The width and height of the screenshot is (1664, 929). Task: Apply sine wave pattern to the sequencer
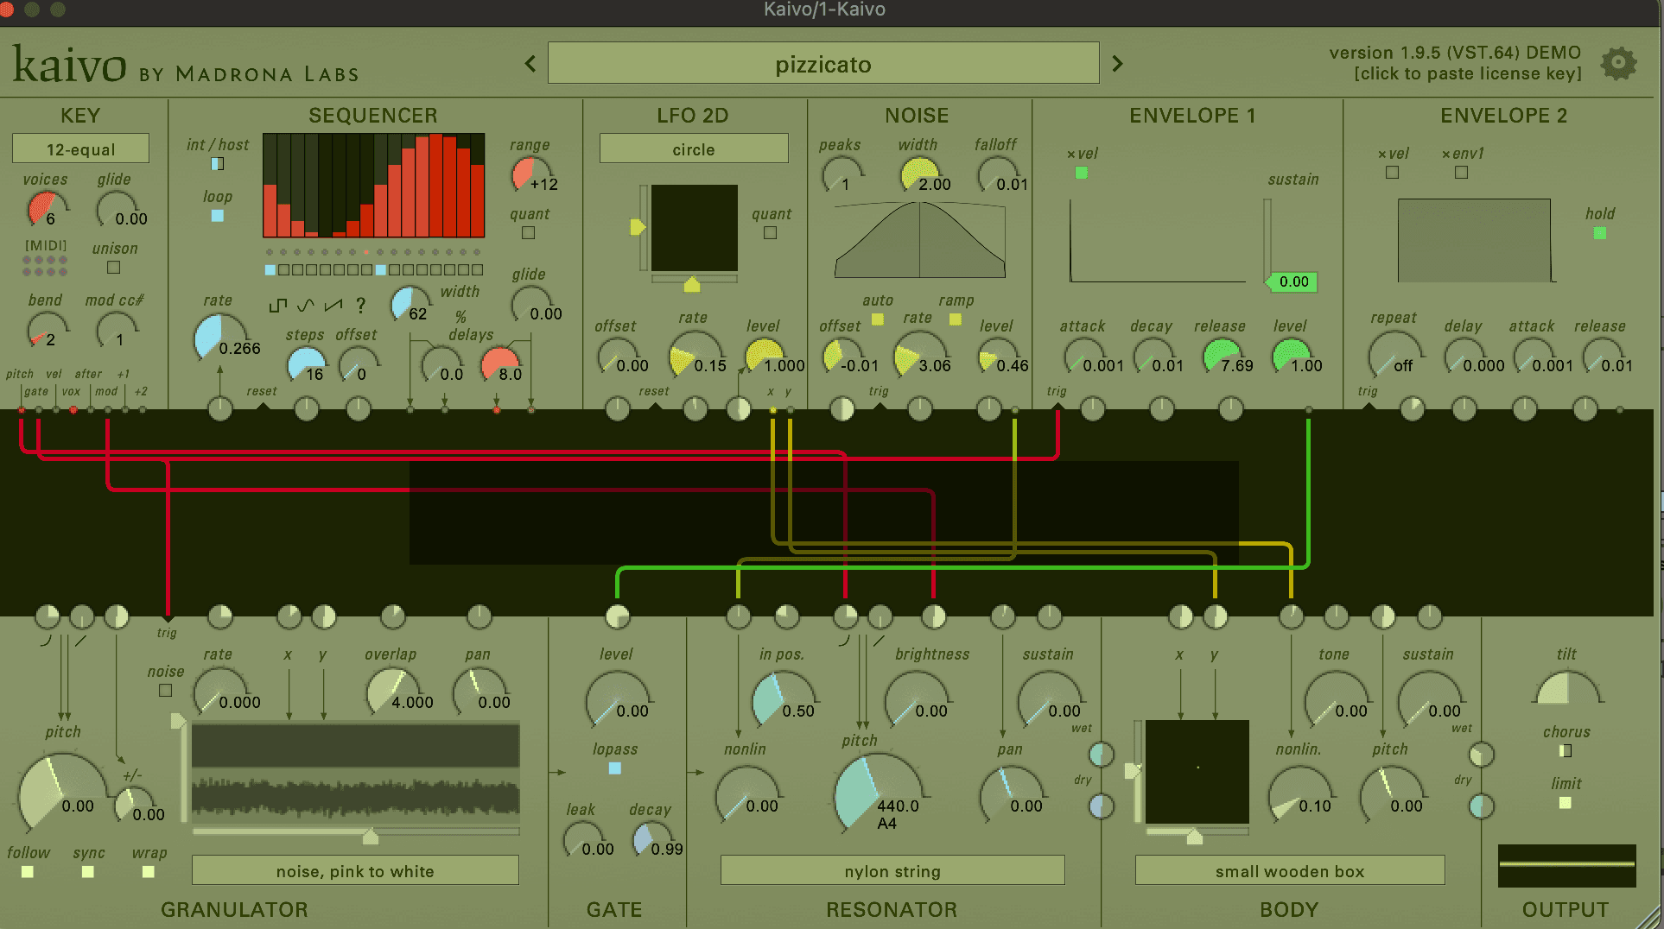305,305
